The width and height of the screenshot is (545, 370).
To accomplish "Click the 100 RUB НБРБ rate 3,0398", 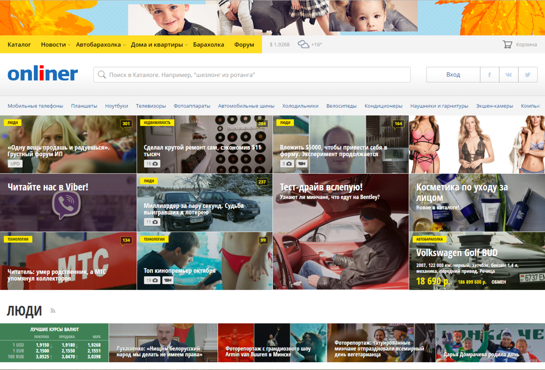I will pyautogui.click(x=94, y=357).
